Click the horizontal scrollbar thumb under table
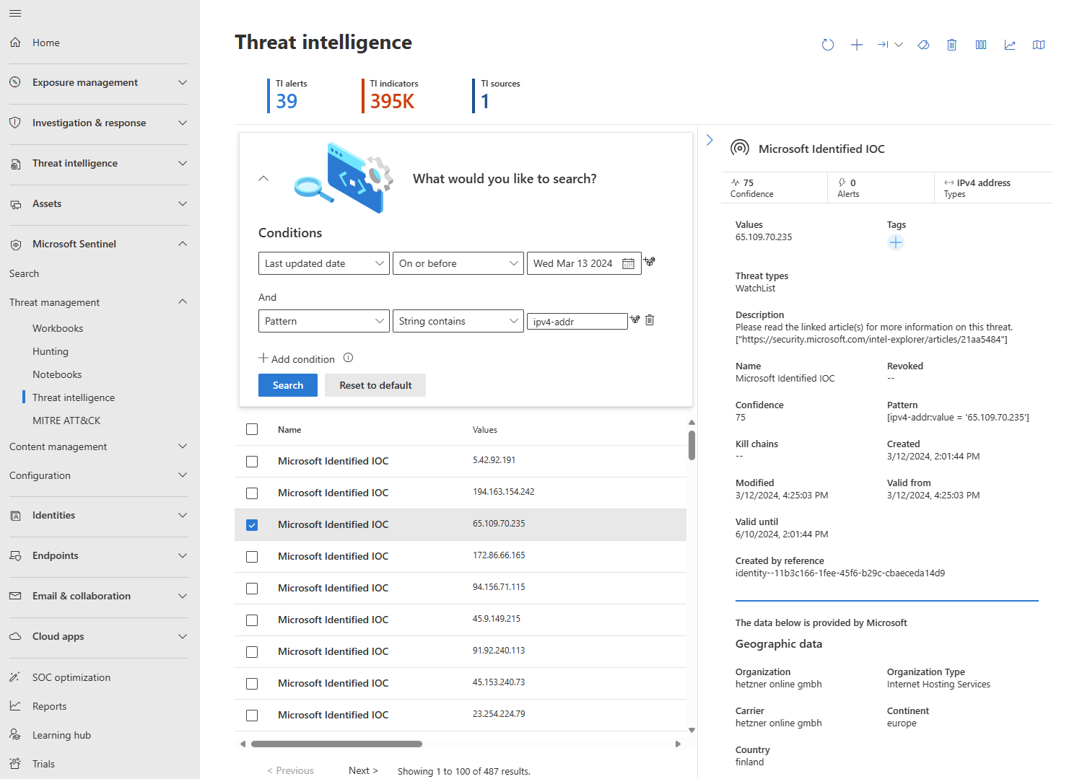The height and width of the screenshot is (779, 1082). [x=336, y=744]
